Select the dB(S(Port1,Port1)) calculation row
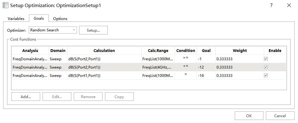 (104, 75)
